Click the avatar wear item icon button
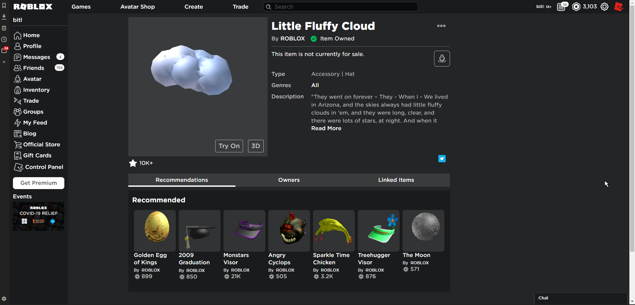The image size is (635, 305). coord(442,59)
